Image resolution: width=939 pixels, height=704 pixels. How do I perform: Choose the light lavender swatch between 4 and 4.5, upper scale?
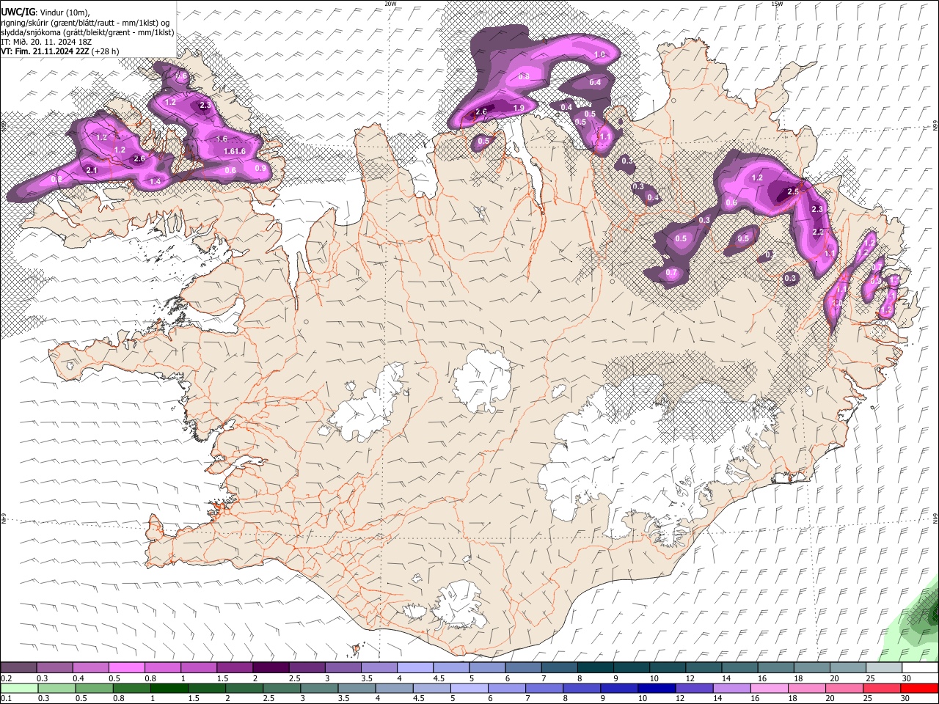click(x=415, y=668)
